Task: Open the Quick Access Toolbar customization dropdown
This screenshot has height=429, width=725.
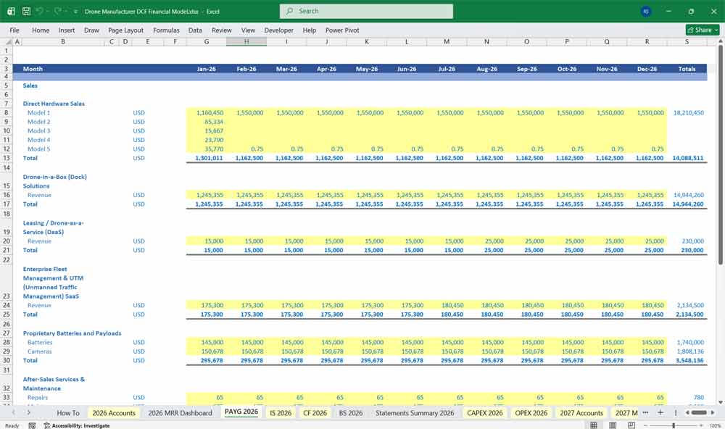Action: (x=75, y=11)
